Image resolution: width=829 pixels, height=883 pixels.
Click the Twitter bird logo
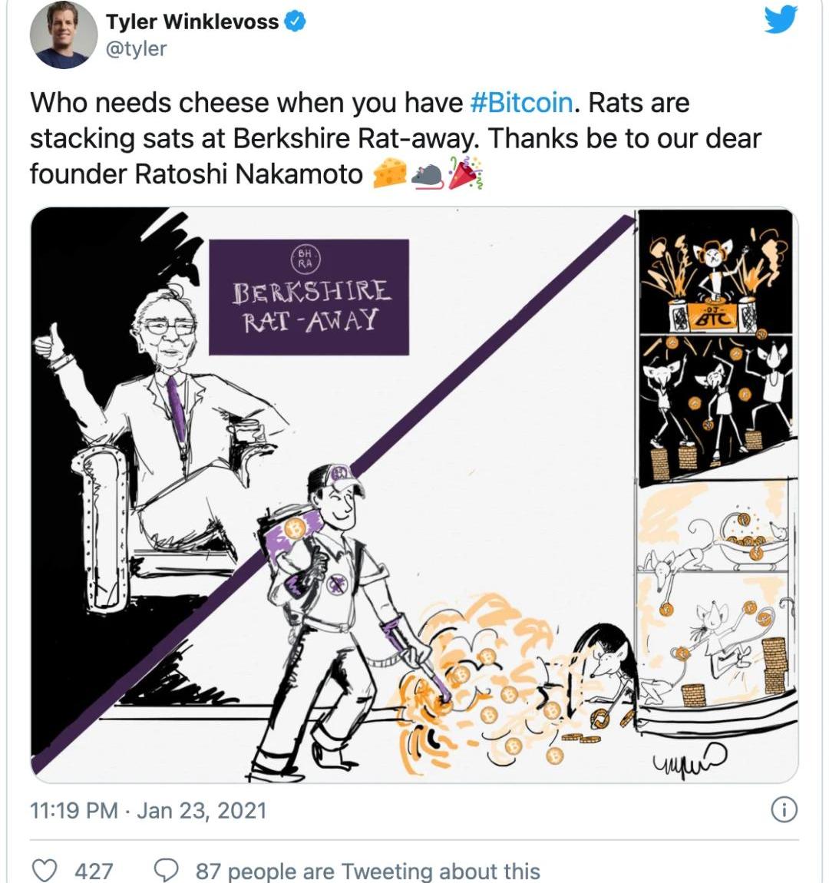pyautogui.click(x=781, y=19)
